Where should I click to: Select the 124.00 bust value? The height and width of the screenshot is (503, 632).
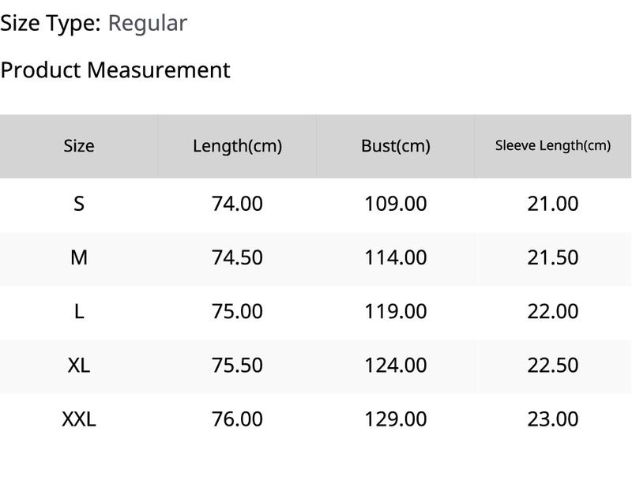coord(395,365)
